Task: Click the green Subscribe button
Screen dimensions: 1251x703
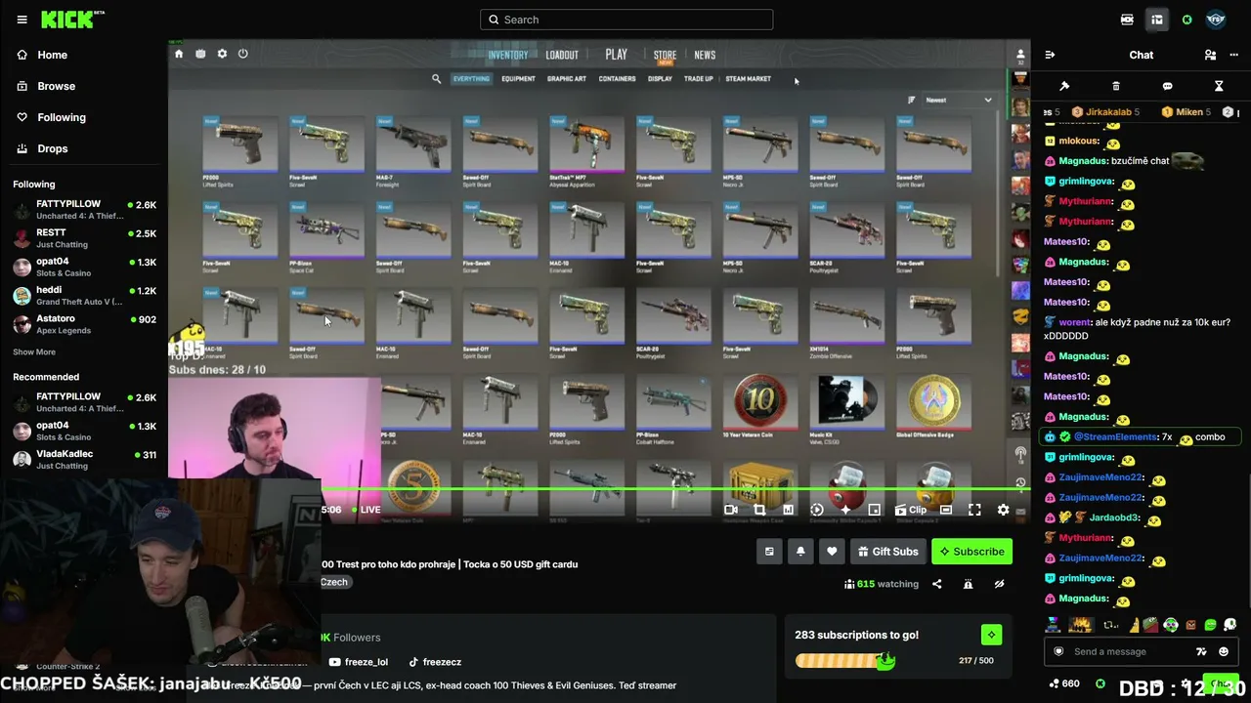Action: (971, 552)
